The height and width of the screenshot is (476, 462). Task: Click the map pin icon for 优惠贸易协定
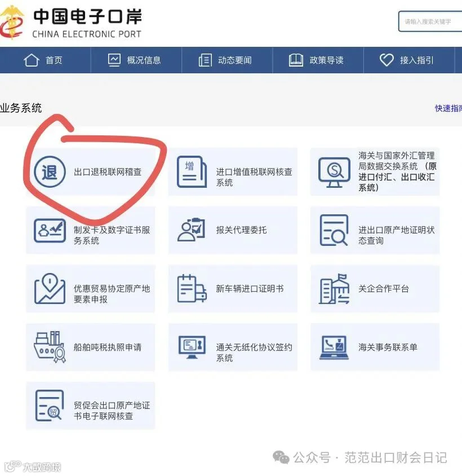[x=50, y=288]
